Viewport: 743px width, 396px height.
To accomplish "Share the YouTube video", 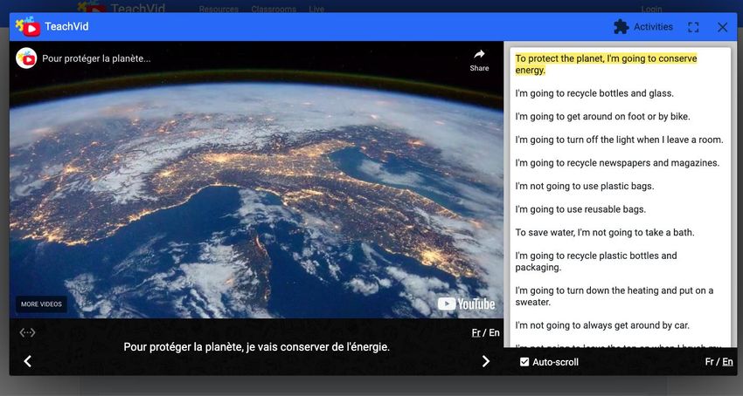I will pos(479,60).
